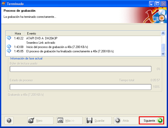Select the 'ATAPI DVD A DH20A3P' log row
Image resolution: width=168 pixels, height=128 pixels.
tap(83, 38)
